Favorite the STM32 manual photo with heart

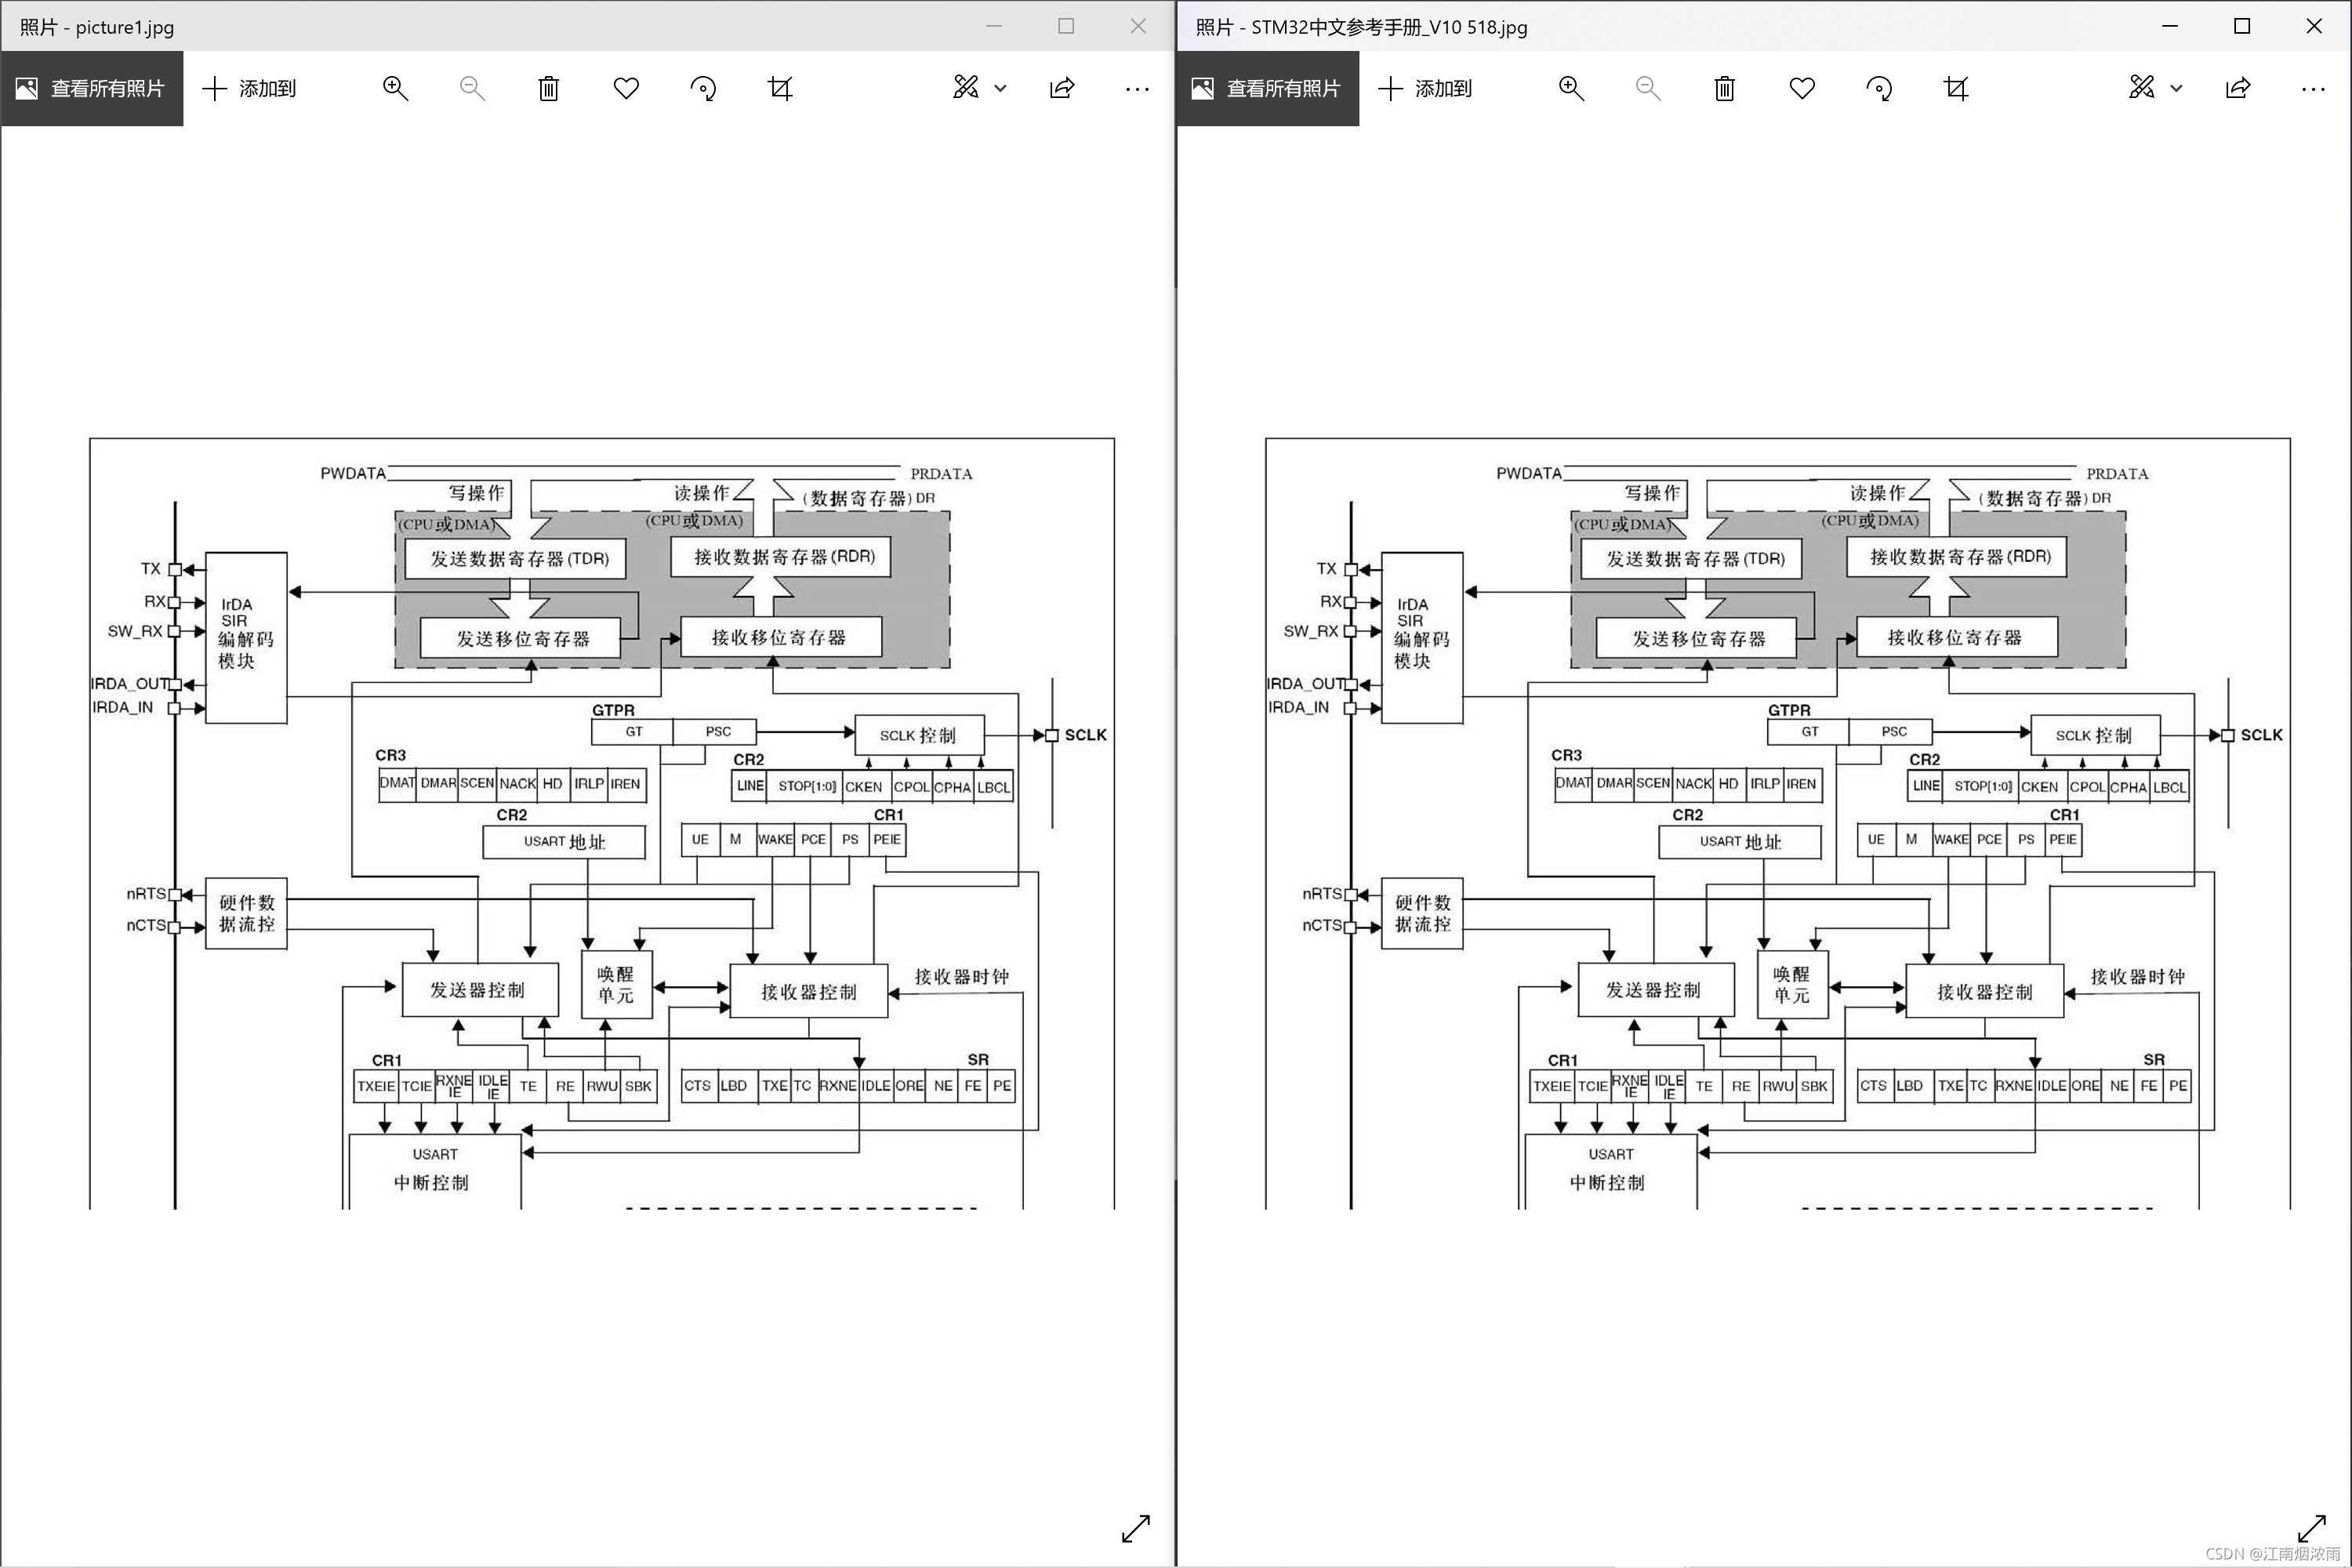coord(1802,88)
